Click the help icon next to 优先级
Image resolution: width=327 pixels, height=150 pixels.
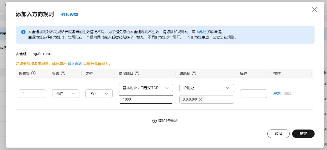[x=34, y=73]
